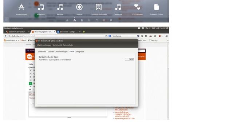Open the Banshee music icon in Dash
233x131 pixels.
click(60, 7)
